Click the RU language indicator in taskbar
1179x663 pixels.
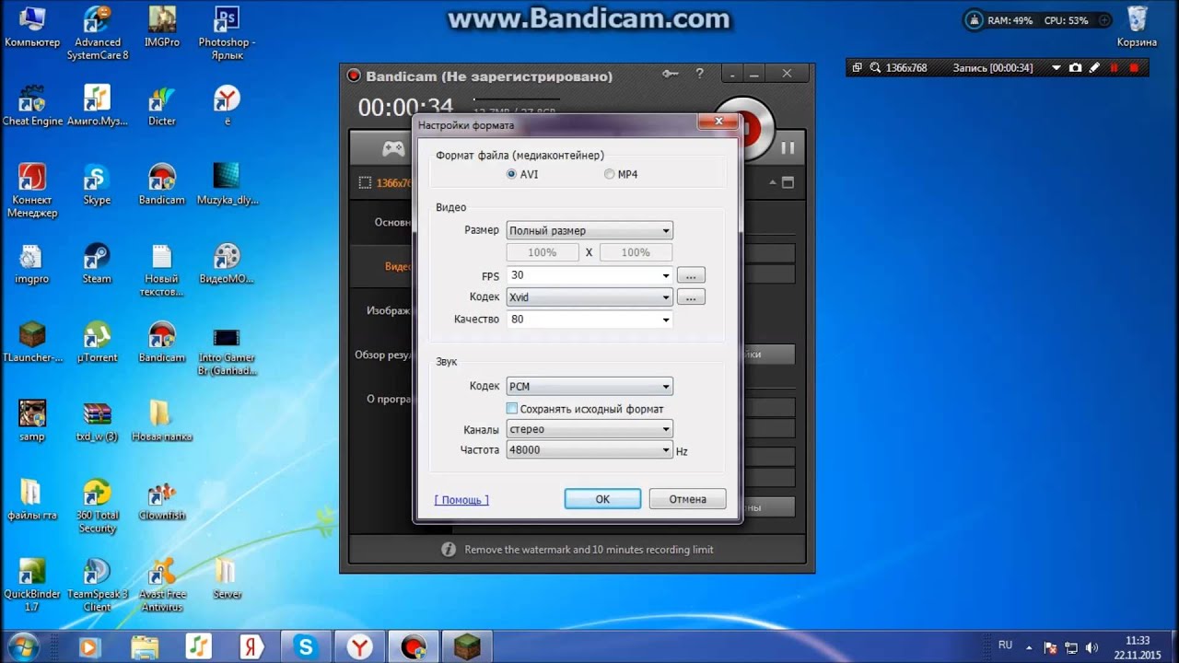point(1005,646)
